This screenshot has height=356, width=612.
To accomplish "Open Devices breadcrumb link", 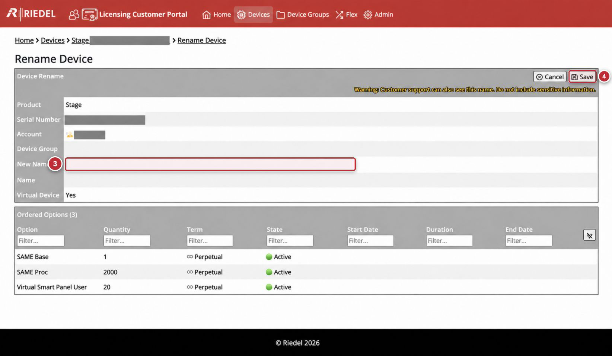I will (x=52, y=40).
